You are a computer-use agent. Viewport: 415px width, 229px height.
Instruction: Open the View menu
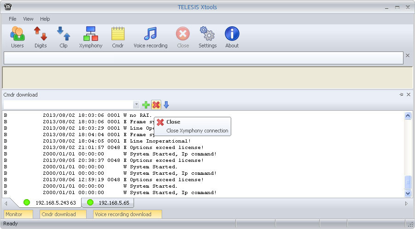point(28,19)
